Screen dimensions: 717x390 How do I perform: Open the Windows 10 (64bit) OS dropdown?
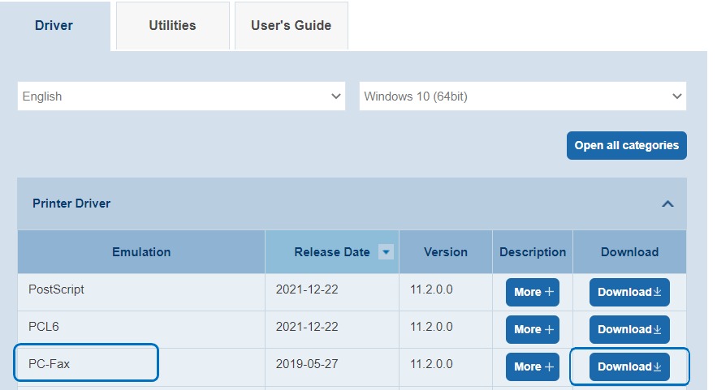(522, 96)
